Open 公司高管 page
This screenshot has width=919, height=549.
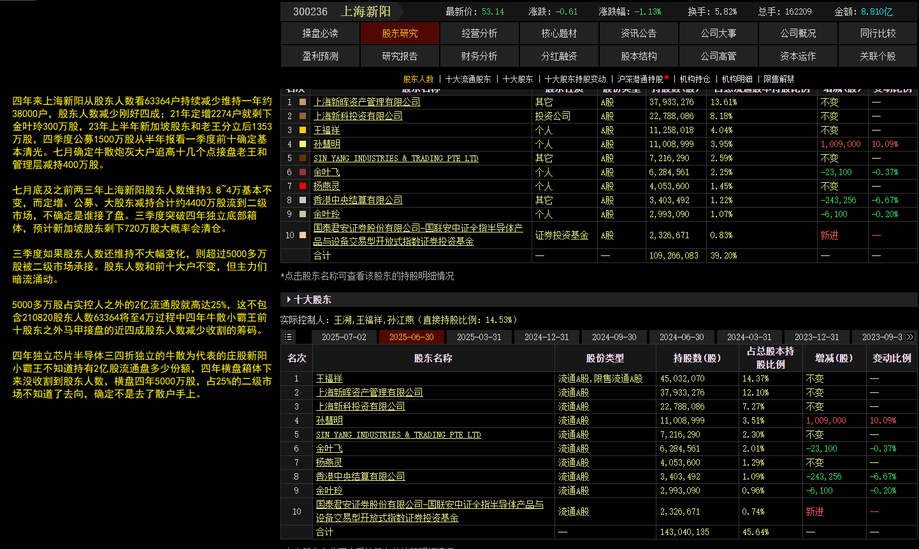[x=719, y=56]
